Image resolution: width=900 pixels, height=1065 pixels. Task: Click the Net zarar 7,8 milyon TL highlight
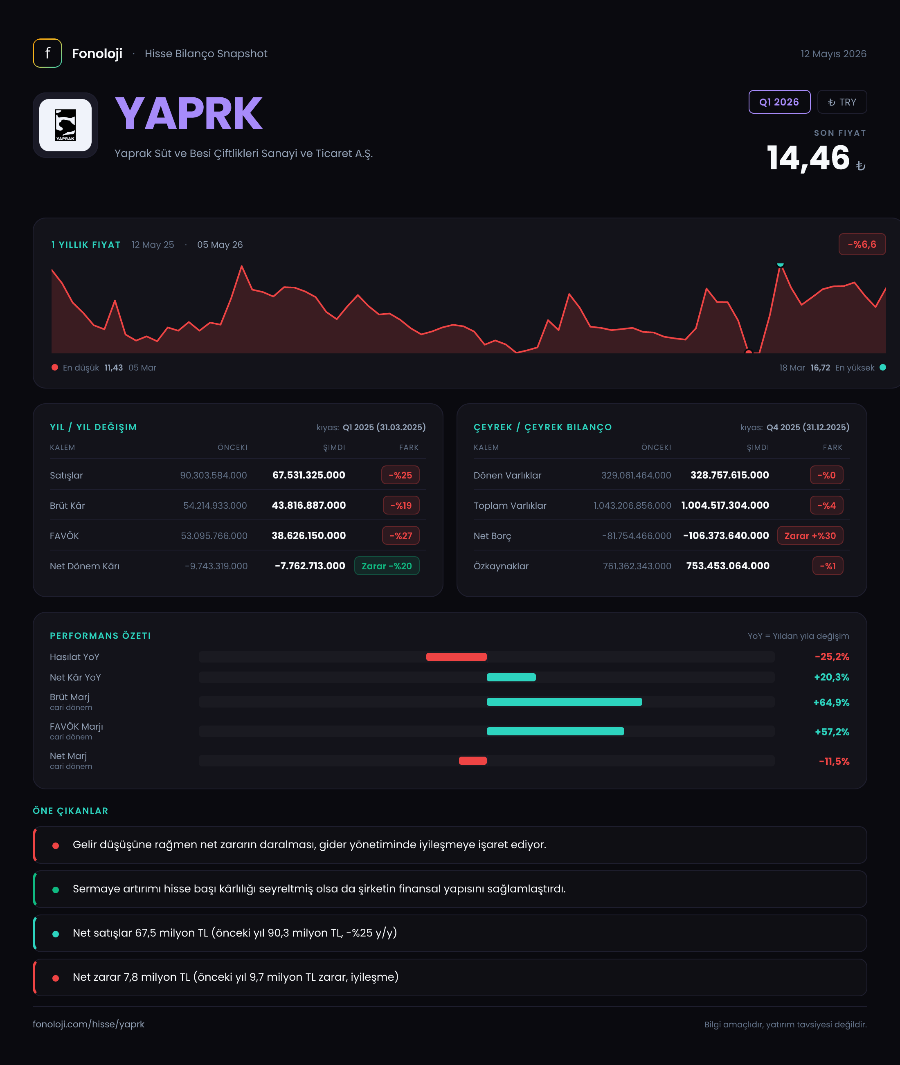[x=450, y=977]
